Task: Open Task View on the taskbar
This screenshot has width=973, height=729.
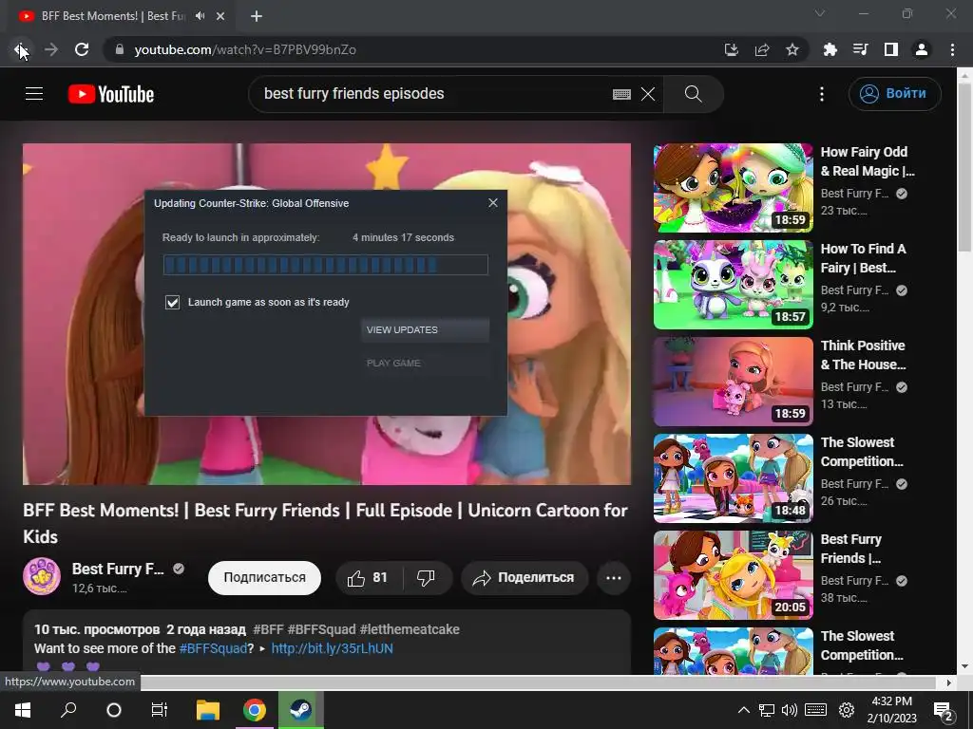Action: [x=160, y=710]
